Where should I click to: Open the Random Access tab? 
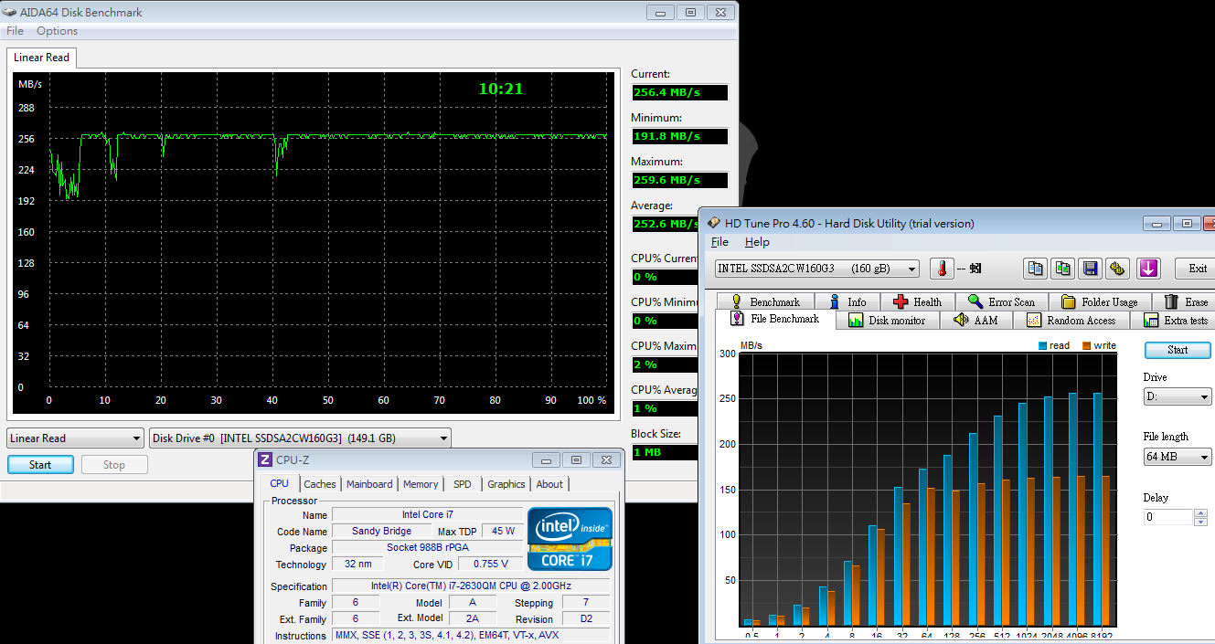(1071, 321)
